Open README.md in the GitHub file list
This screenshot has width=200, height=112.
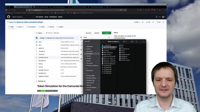pos(42,61)
